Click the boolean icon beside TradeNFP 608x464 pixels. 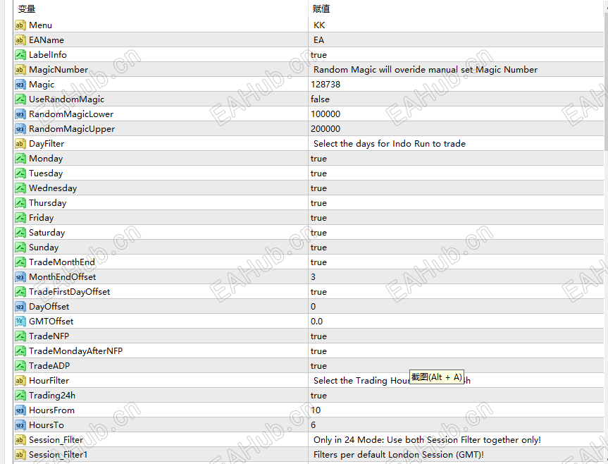point(20,336)
